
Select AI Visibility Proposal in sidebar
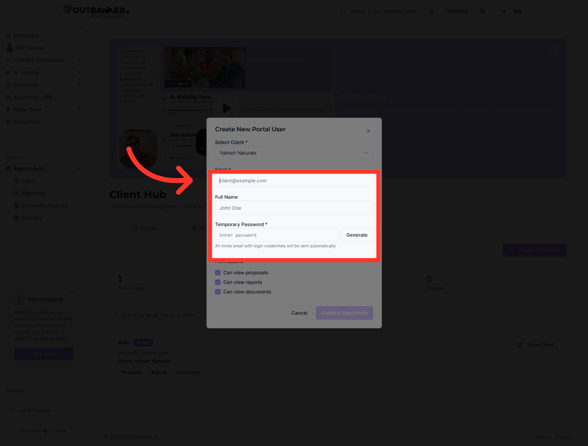(44, 205)
